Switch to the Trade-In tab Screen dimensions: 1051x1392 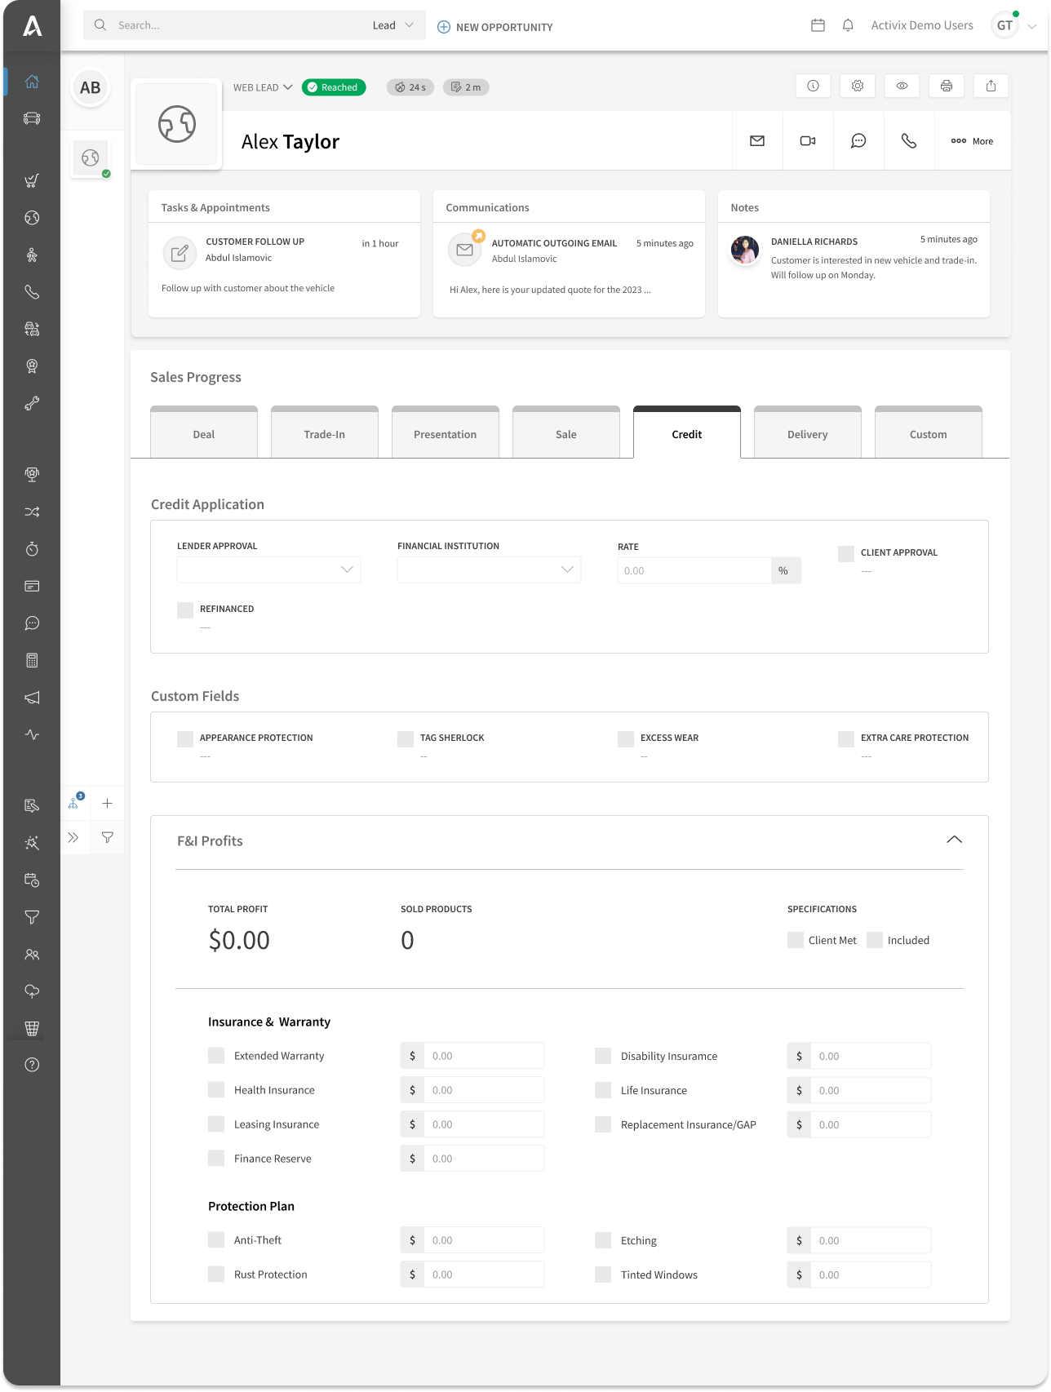324,434
